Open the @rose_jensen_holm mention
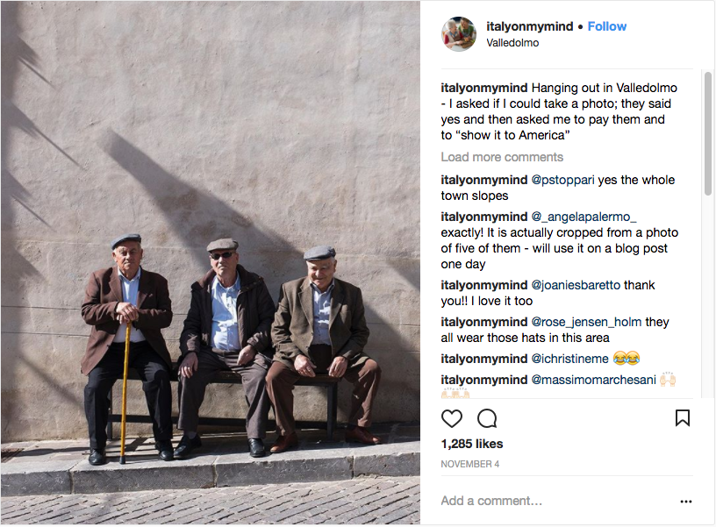 586,322
